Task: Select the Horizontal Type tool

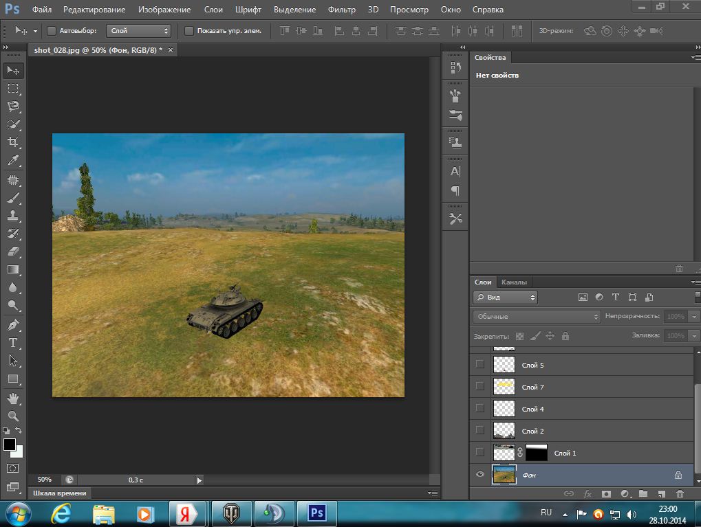Action: [x=13, y=342]
